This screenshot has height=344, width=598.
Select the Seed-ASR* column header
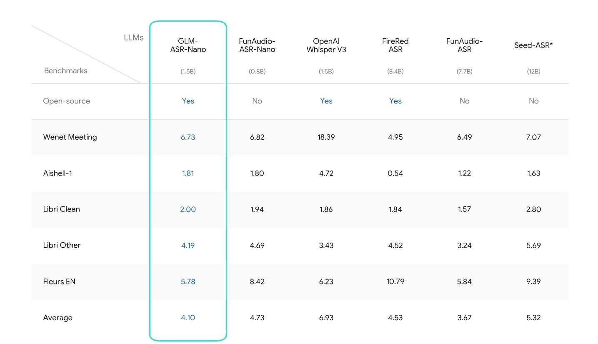point(533,45)
